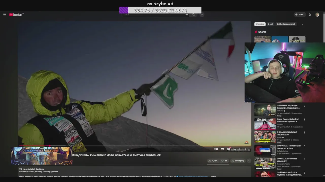The height and width of the screenshot is (182, 325).
Task: Open the hamburger guide menu
Action: 4,15
